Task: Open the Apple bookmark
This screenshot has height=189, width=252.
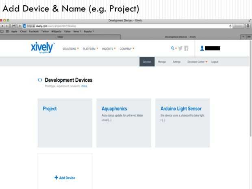Action: coord(14,31)
